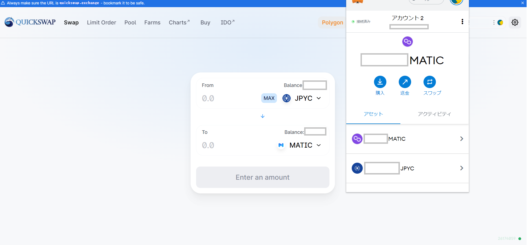Click the アカウント 2 account name
The width and height of the screenshot is (528, 245).
pos(408,18)
